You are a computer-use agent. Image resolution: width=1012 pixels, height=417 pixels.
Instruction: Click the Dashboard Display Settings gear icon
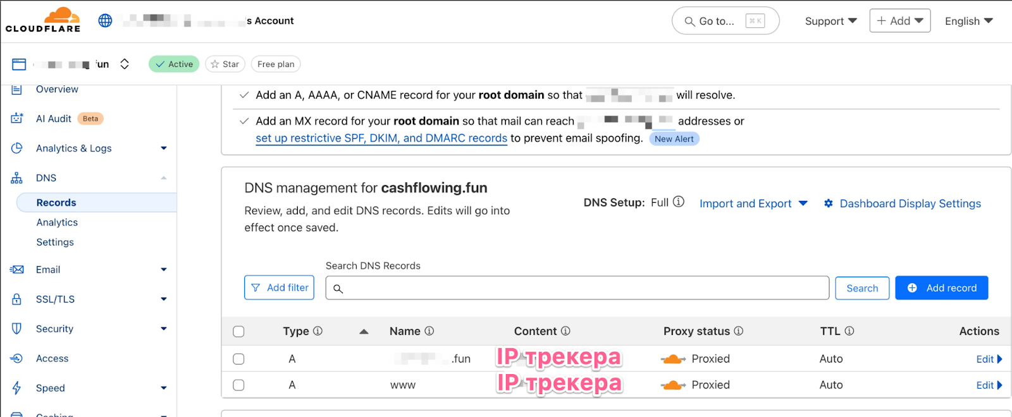point(829,203)
